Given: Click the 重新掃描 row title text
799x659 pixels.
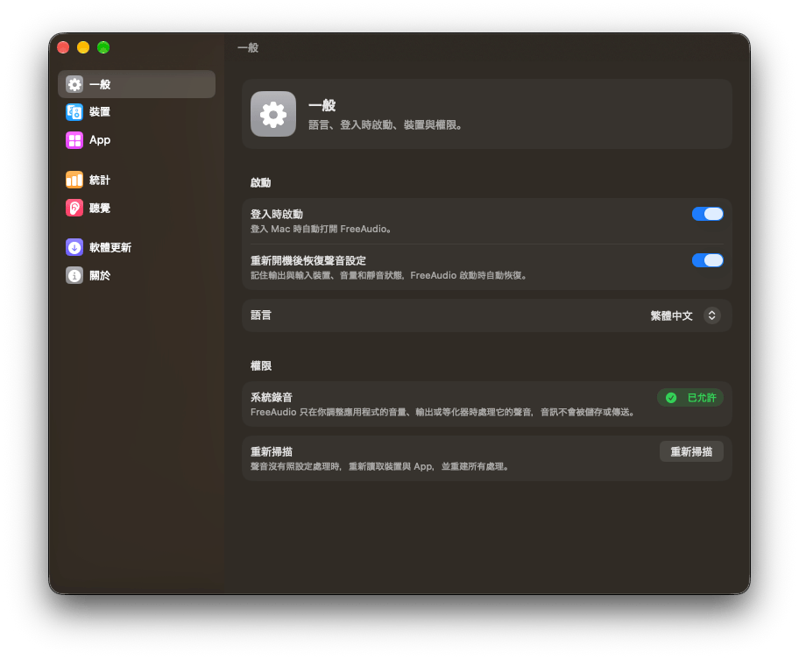Looking at the screenshot, I should [x=271, y=451].
